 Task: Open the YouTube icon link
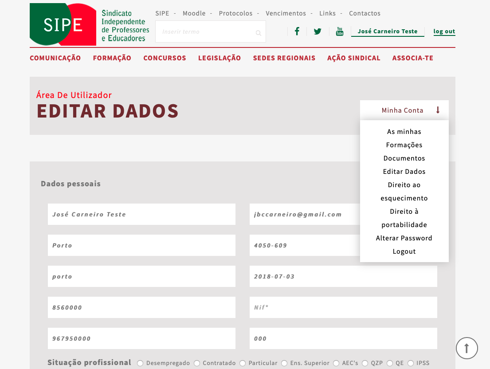[x=340, y=31]
